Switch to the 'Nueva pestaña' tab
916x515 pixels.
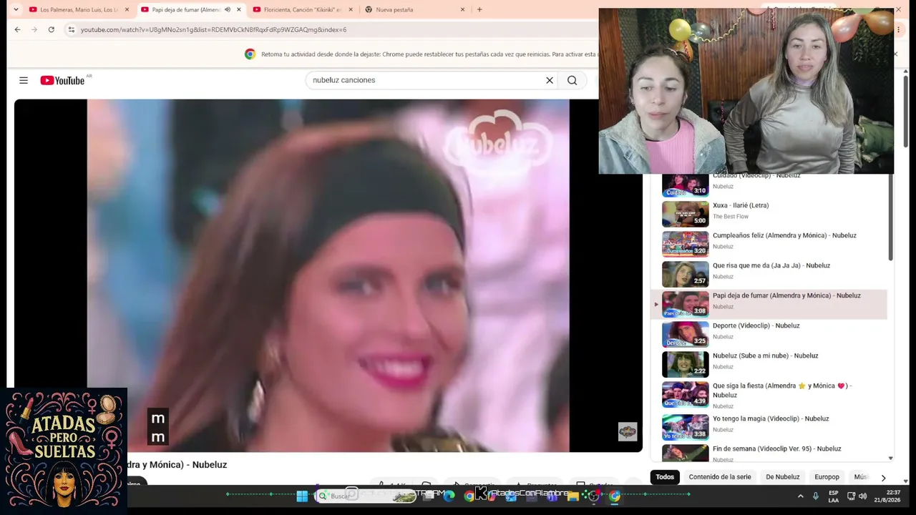(x=415, y=9)
